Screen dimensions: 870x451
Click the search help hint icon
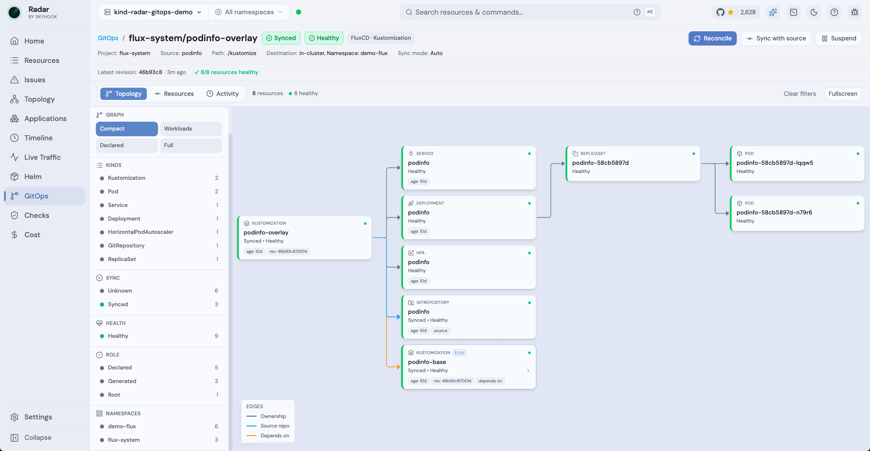click(x=637, y=12)
